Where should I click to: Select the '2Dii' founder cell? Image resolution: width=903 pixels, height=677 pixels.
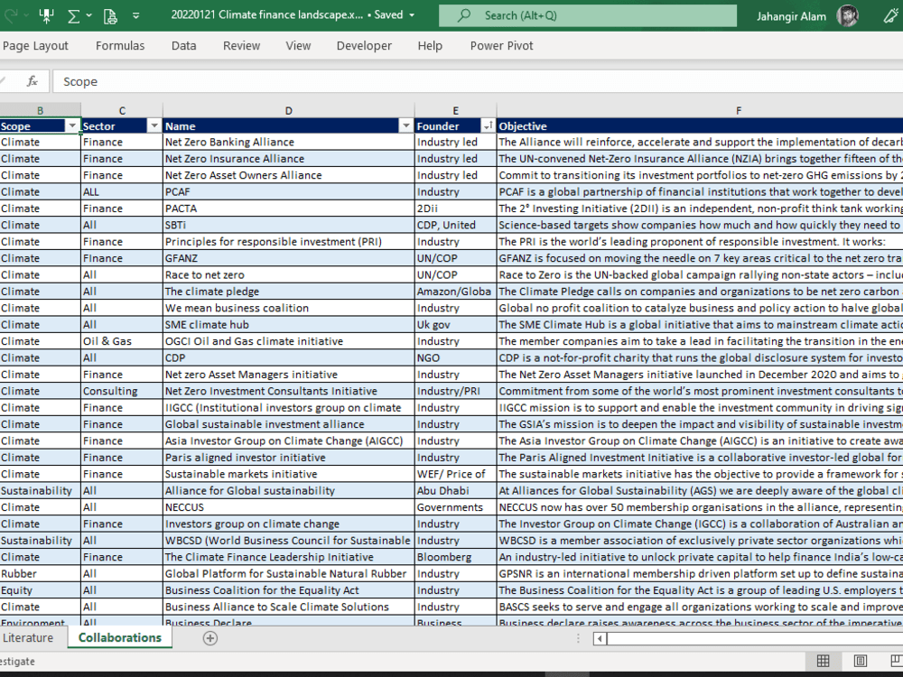455,209
